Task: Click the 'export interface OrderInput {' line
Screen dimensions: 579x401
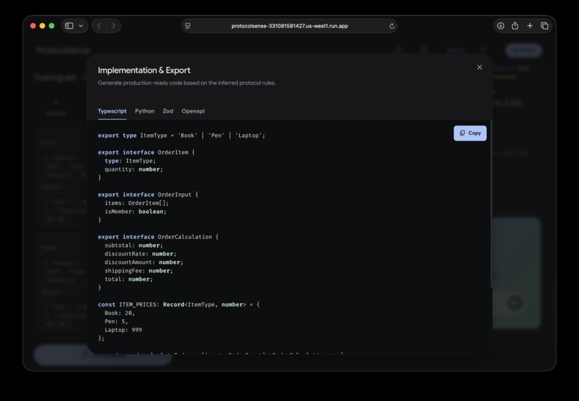Action: tap(148, 194)
